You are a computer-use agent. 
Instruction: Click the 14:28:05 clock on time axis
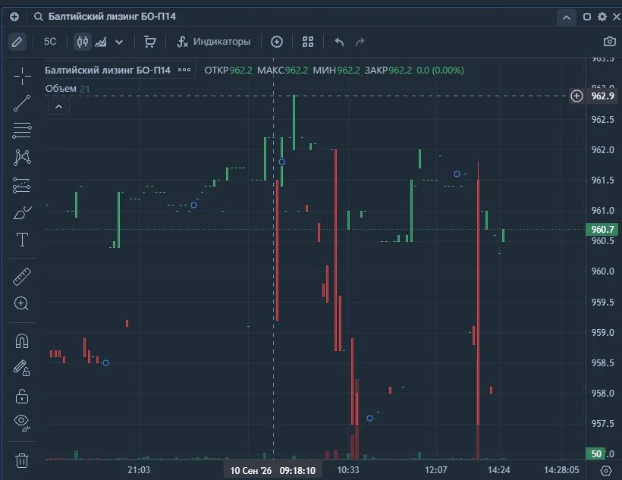(x=561, y=470)
